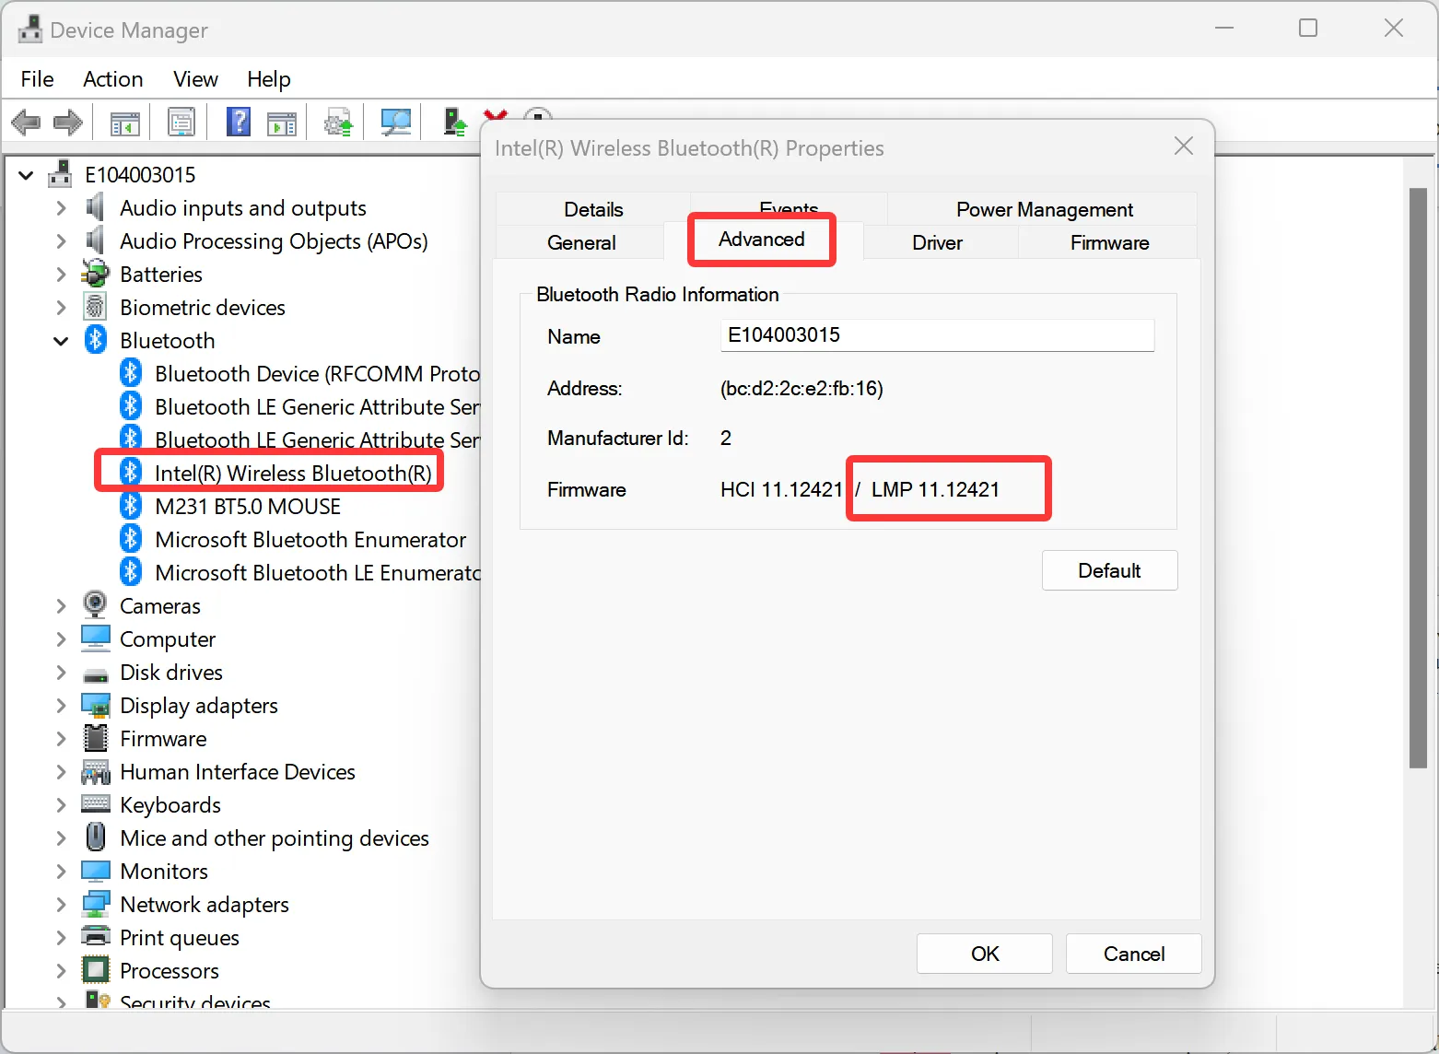Click the Default button
The width and height of the screenshot is (1439, 1054).
tap(1109, 570)
